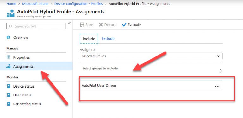Switch to the Exclude tab
Viewport: 243px width, 118px height.
(108, 39)
